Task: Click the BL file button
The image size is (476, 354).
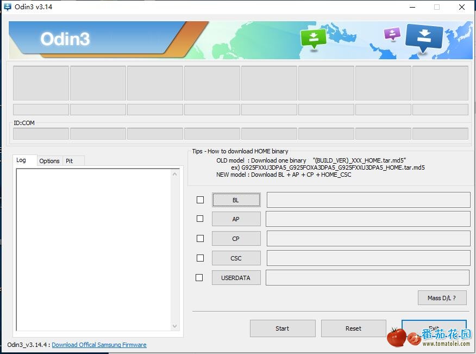Action: 236,200
